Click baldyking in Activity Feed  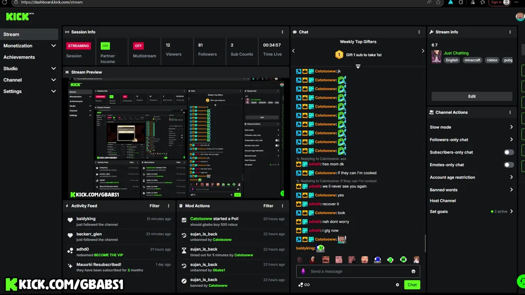click(x=86, y=219)
